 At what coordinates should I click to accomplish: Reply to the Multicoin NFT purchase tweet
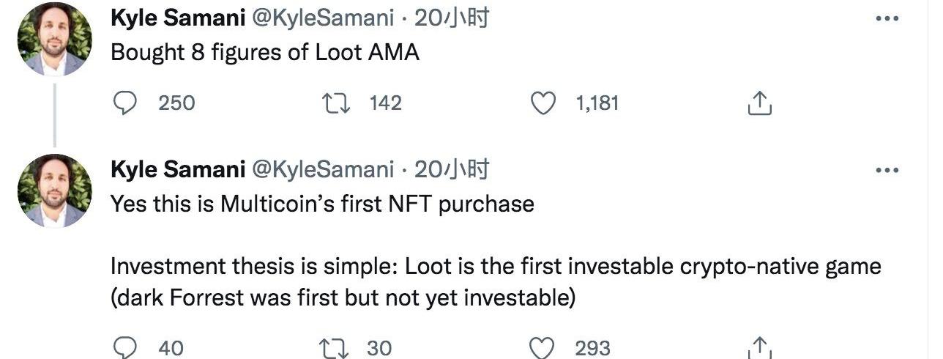point(125,347)
